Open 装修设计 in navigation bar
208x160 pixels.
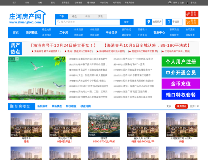tap(142, 29)
